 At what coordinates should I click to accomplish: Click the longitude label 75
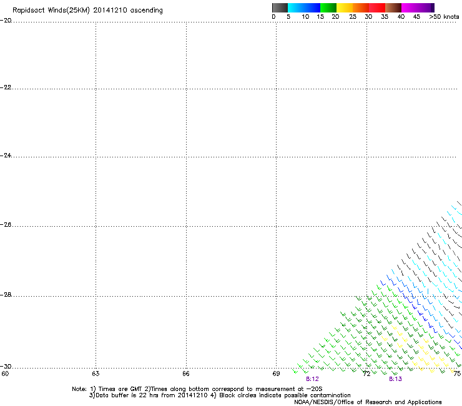pos(457,374)
